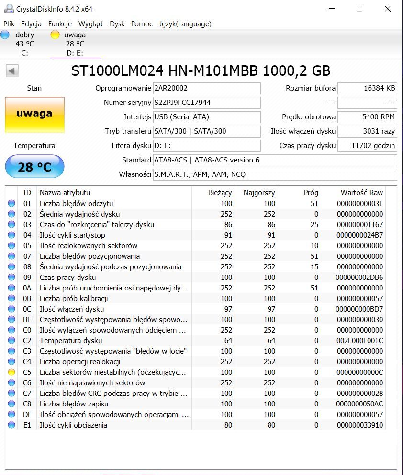
Task: Open the Plik menu
Action: tap(9, 24)
